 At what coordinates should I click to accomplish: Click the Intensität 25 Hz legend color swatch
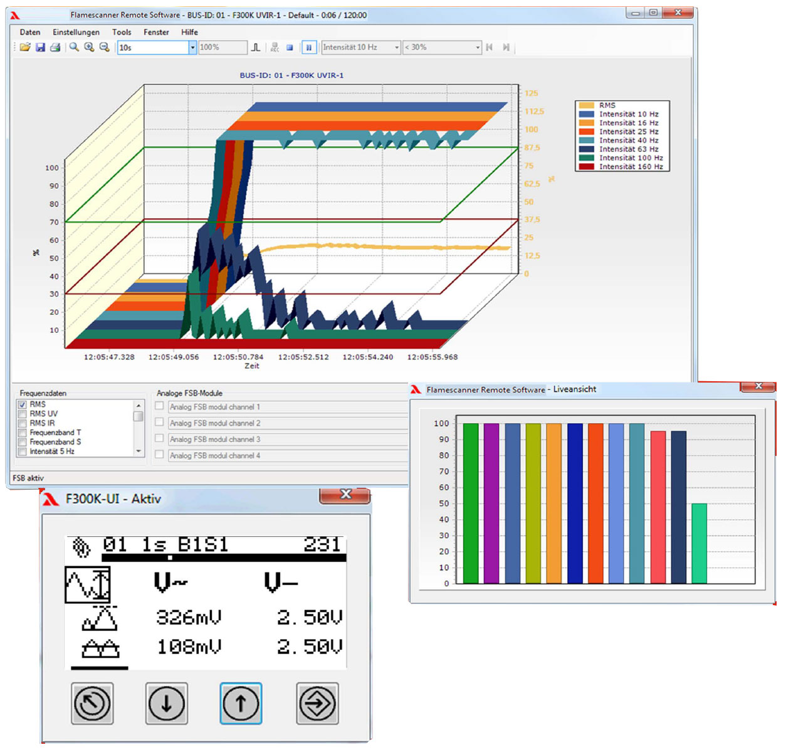[586, 132]
